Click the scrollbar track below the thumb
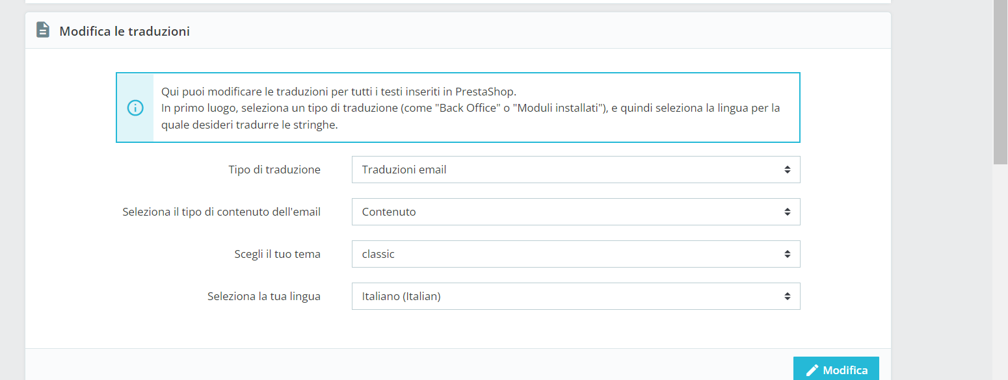 1000,273
